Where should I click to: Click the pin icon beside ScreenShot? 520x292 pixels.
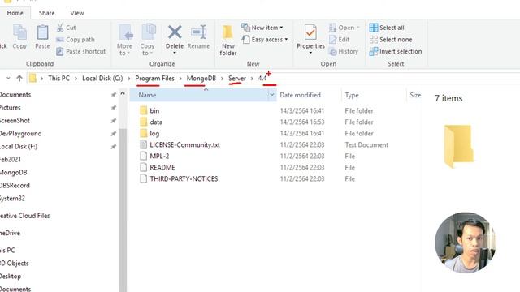[114, 121]
